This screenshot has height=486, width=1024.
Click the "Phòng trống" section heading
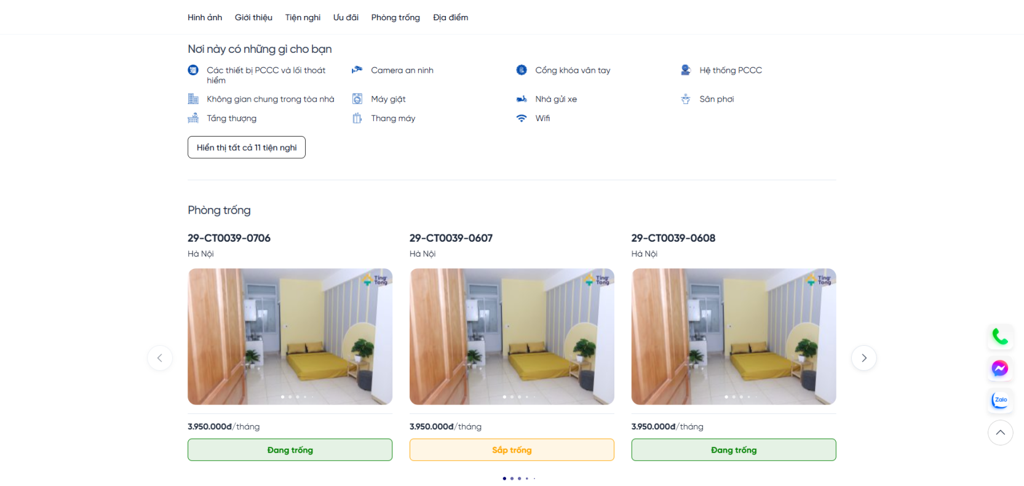coord(219,210)
